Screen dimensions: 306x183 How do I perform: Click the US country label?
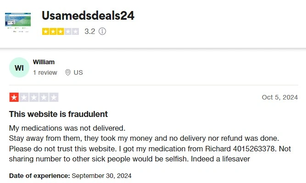click(78, 72)
